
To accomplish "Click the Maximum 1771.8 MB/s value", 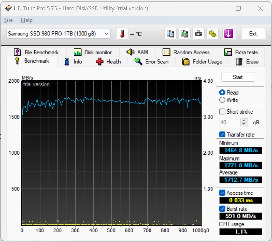I will 241,165.
